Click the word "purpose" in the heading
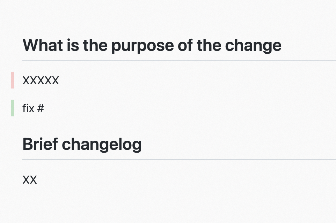This screenshot has height=223, width=336. [143, 46]
